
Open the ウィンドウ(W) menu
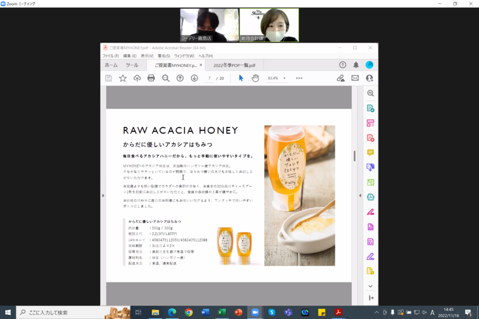[184, 56]
